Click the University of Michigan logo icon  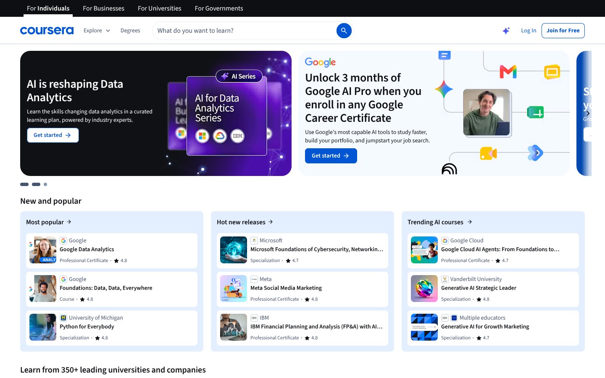click(x=63, y=318)
